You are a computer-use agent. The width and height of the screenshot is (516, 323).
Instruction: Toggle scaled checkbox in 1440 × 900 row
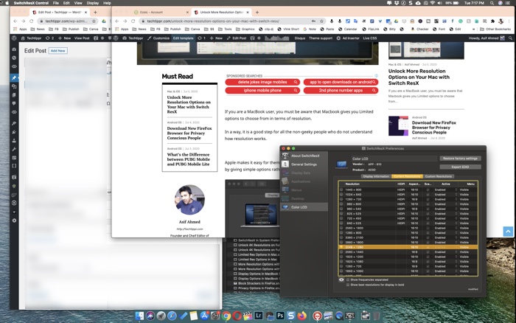point(428,190)
